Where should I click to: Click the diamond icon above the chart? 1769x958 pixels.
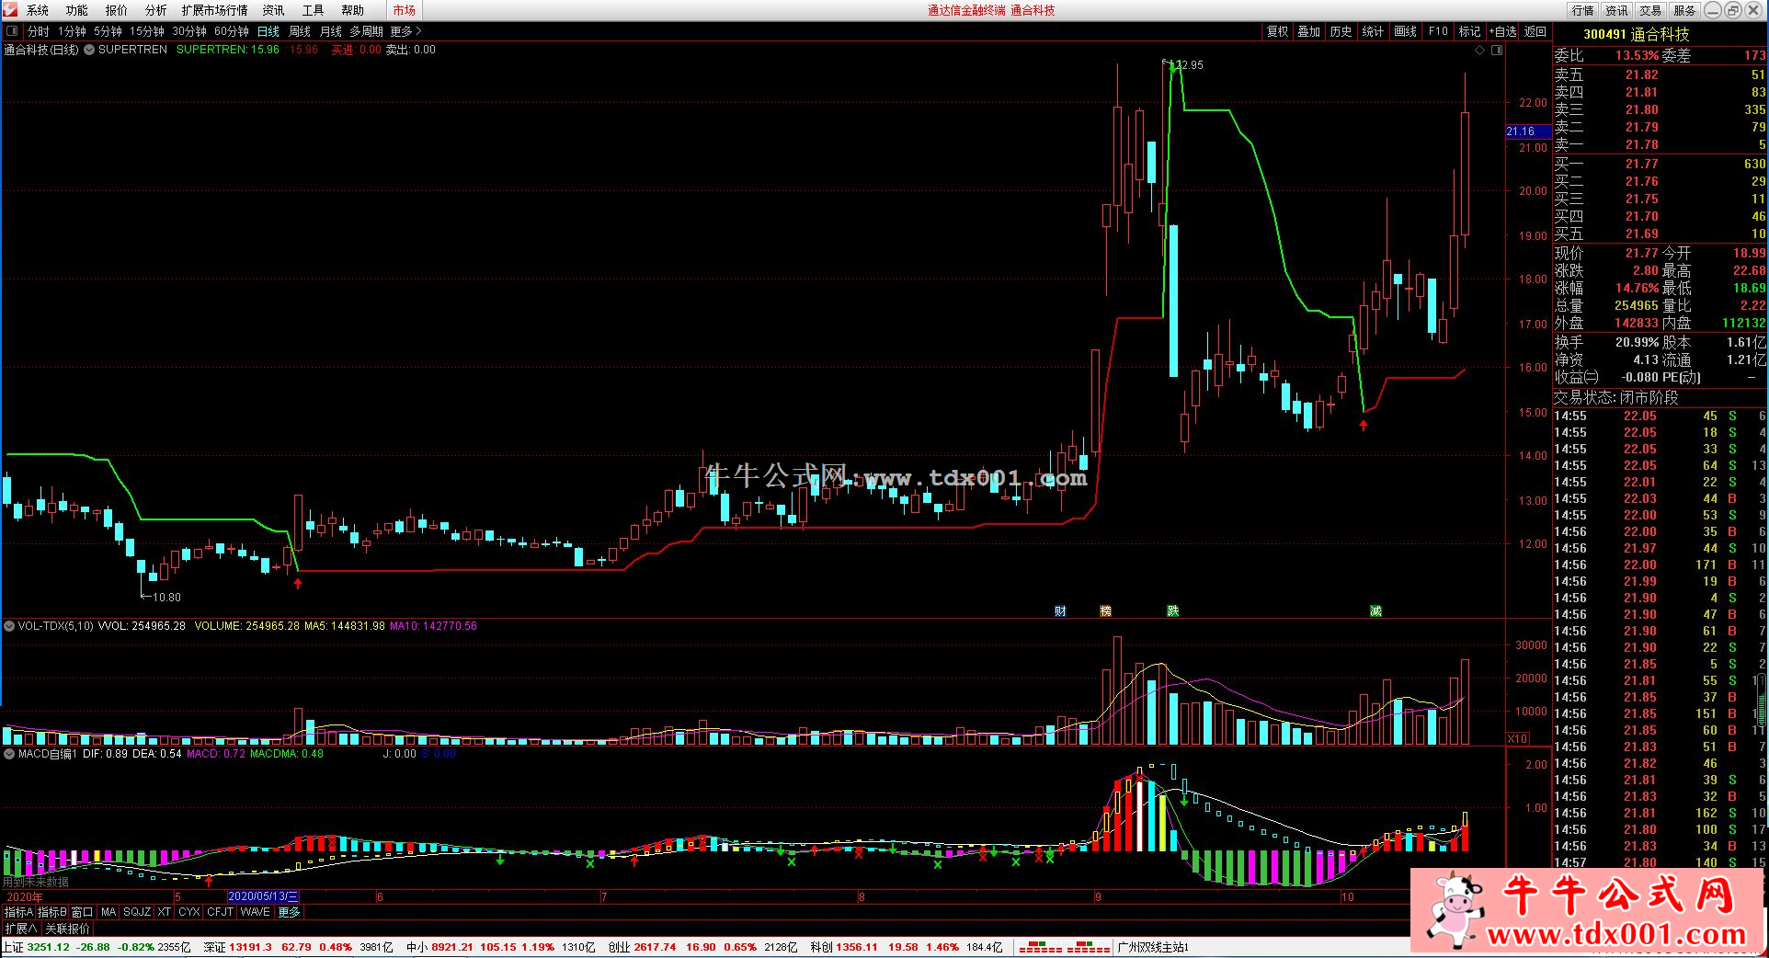(1479, 51)
